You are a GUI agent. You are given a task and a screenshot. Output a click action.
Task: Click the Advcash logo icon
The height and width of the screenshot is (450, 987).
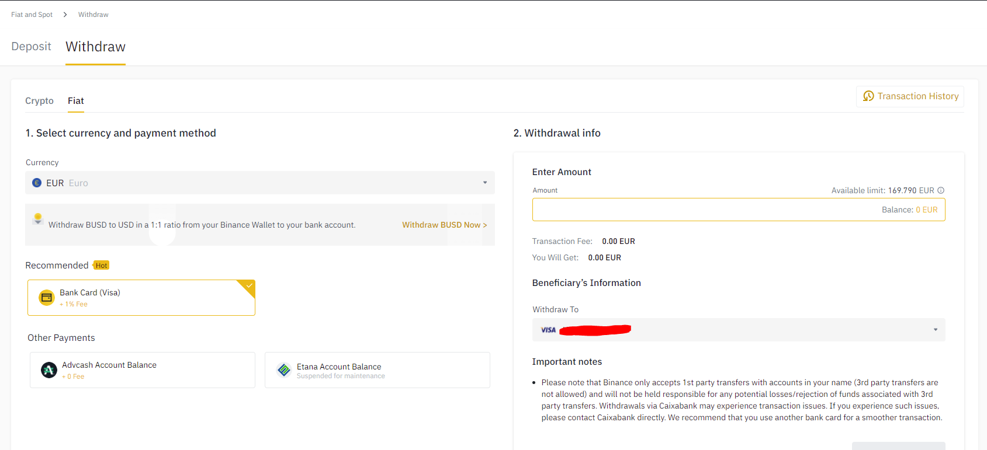point(49,369)
